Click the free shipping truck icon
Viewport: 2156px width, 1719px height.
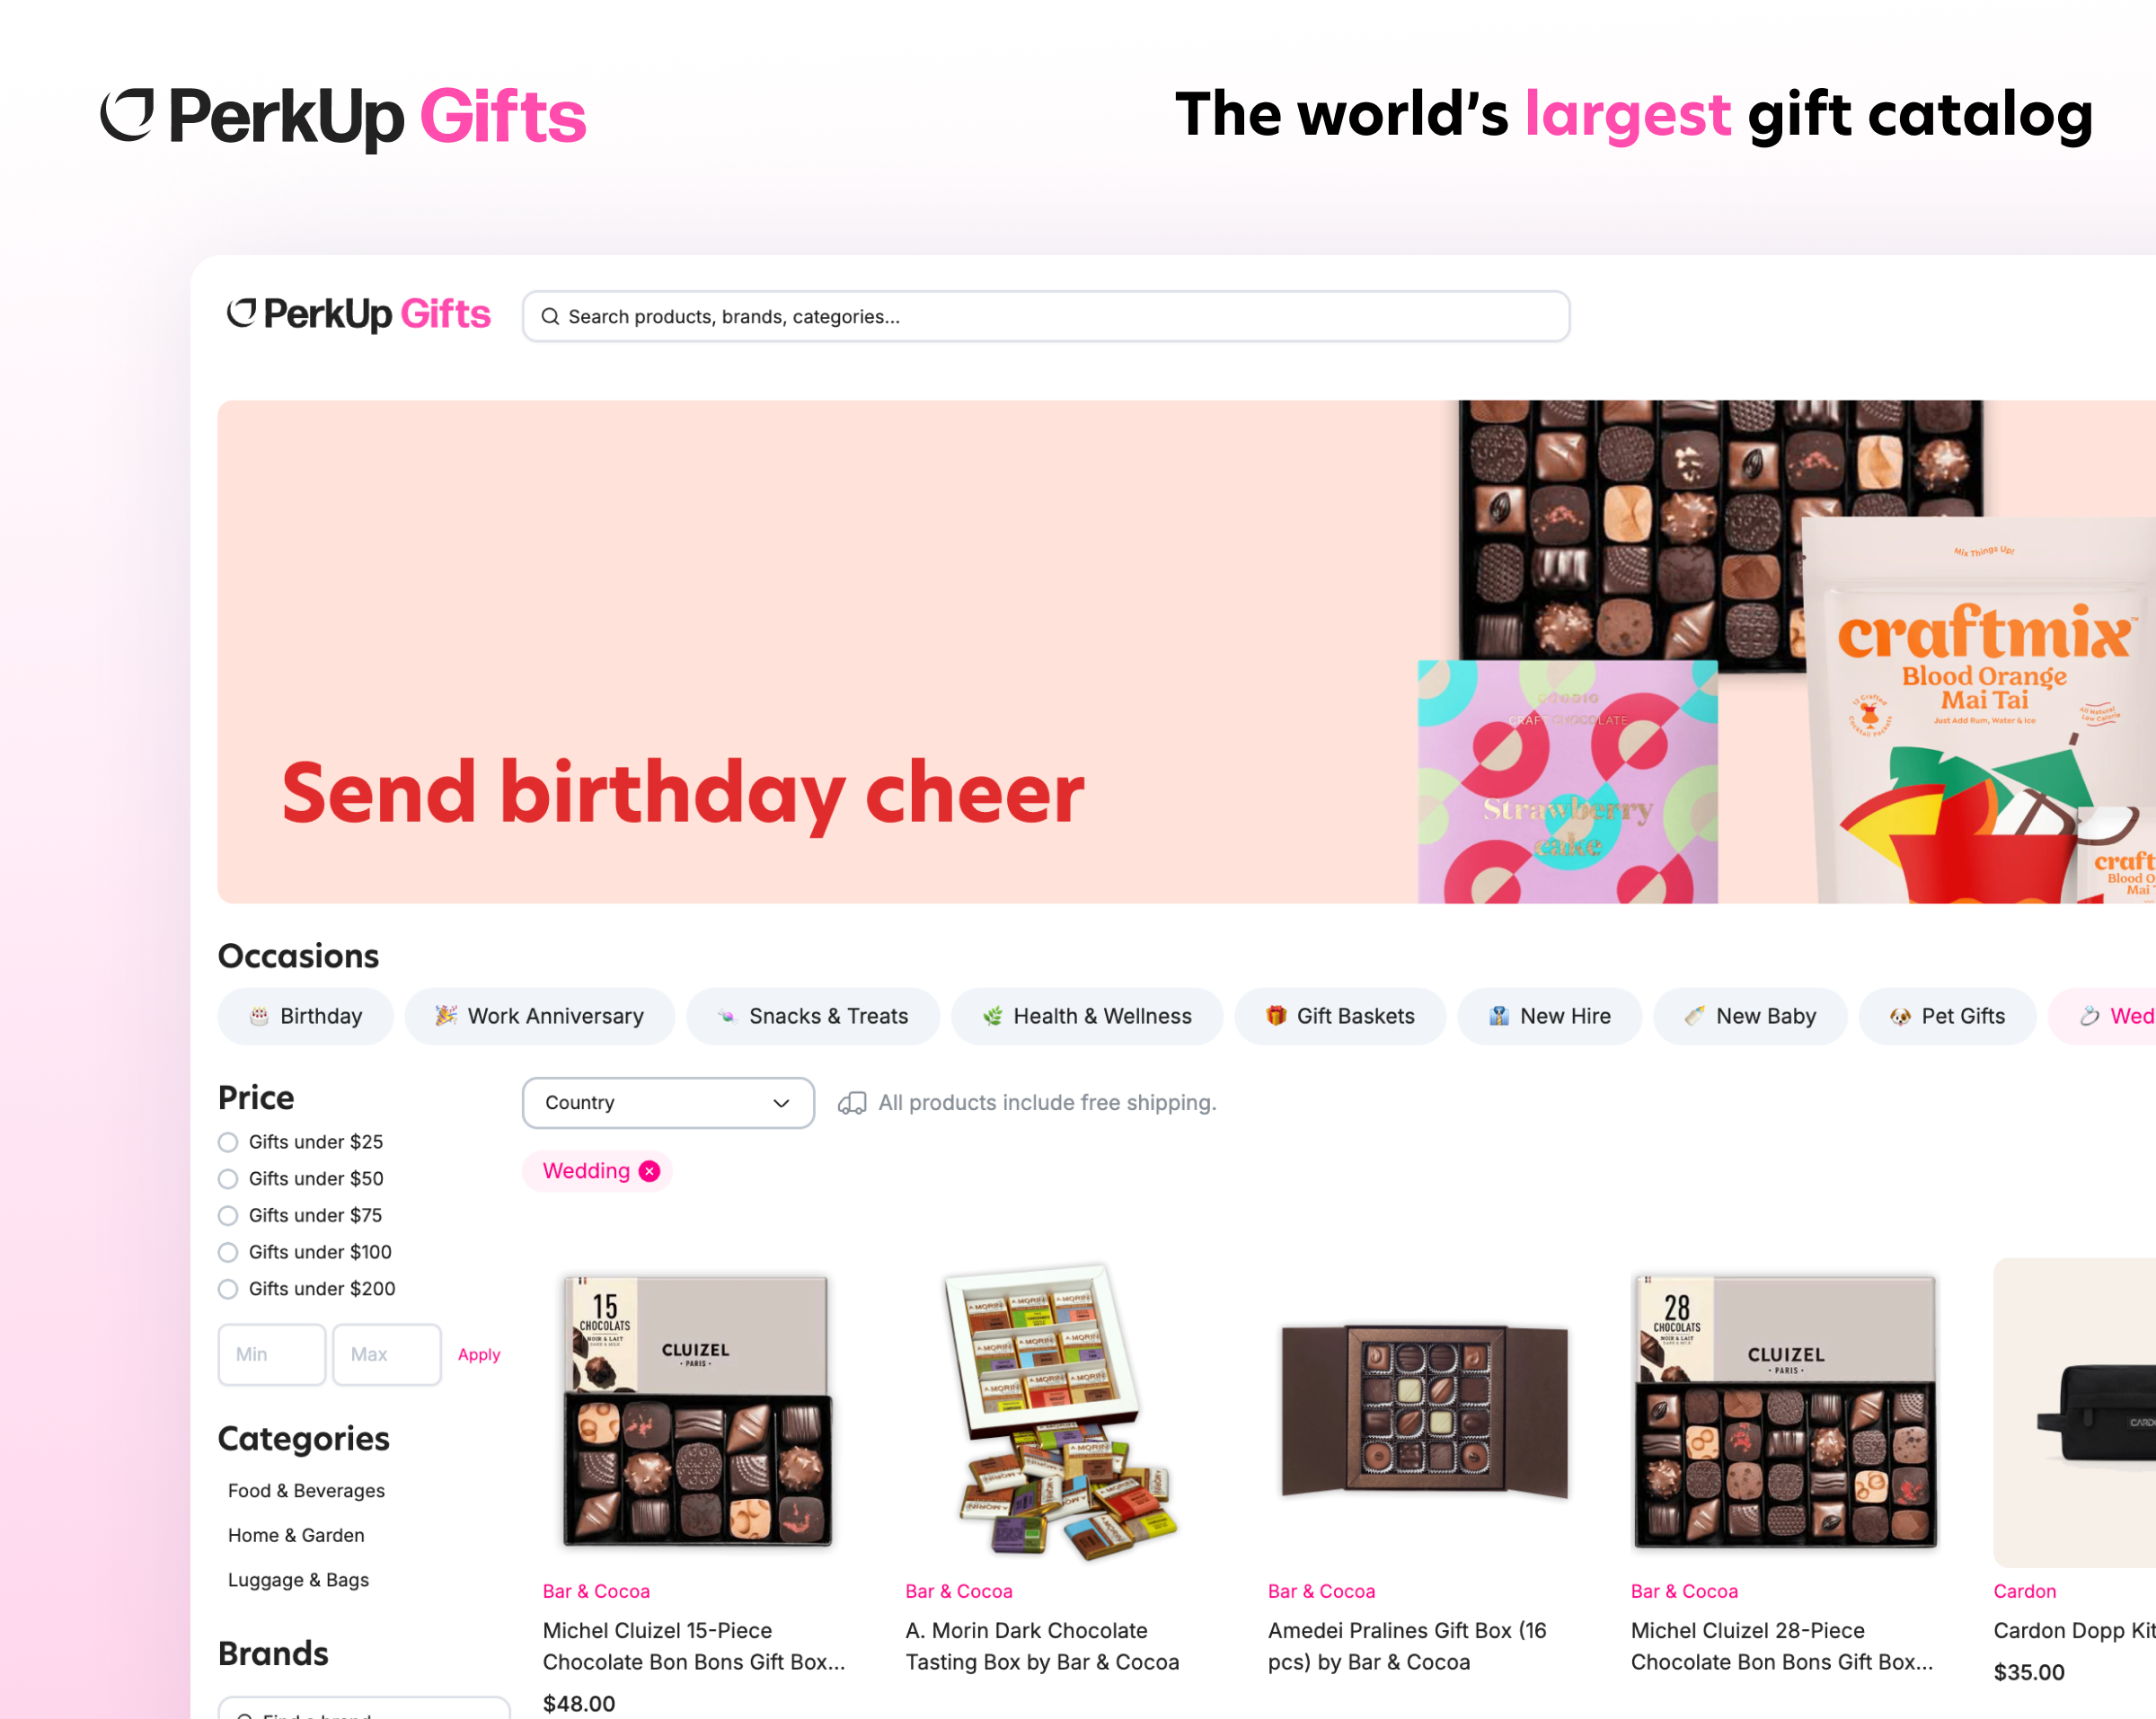(x=852, y=1103)
